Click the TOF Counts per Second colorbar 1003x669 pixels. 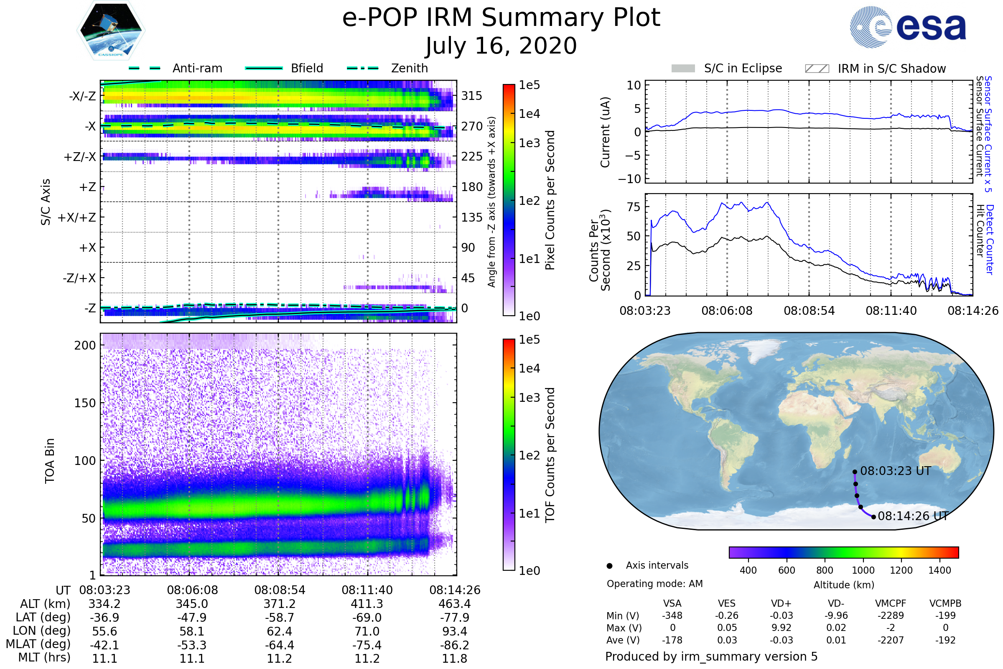509,455
